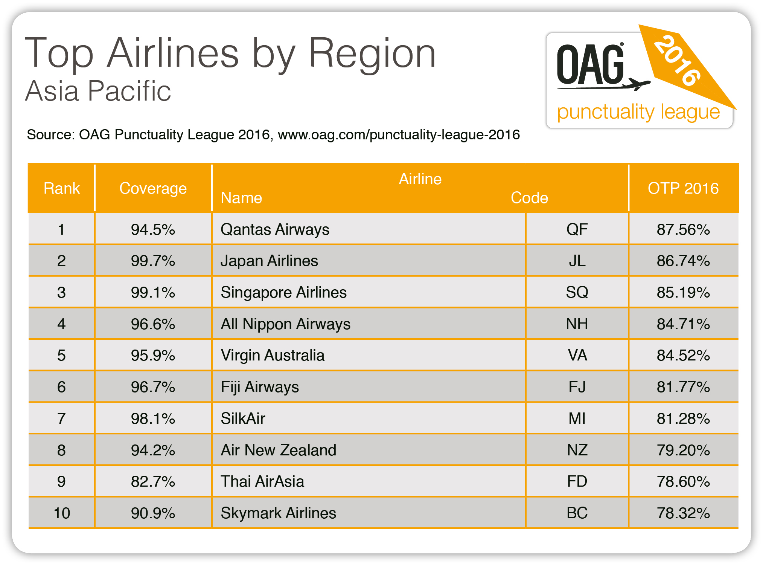Click the Top Airlines by Region title
The height and width of the screenshot is (565, 763).
click(x=230, y=53)
